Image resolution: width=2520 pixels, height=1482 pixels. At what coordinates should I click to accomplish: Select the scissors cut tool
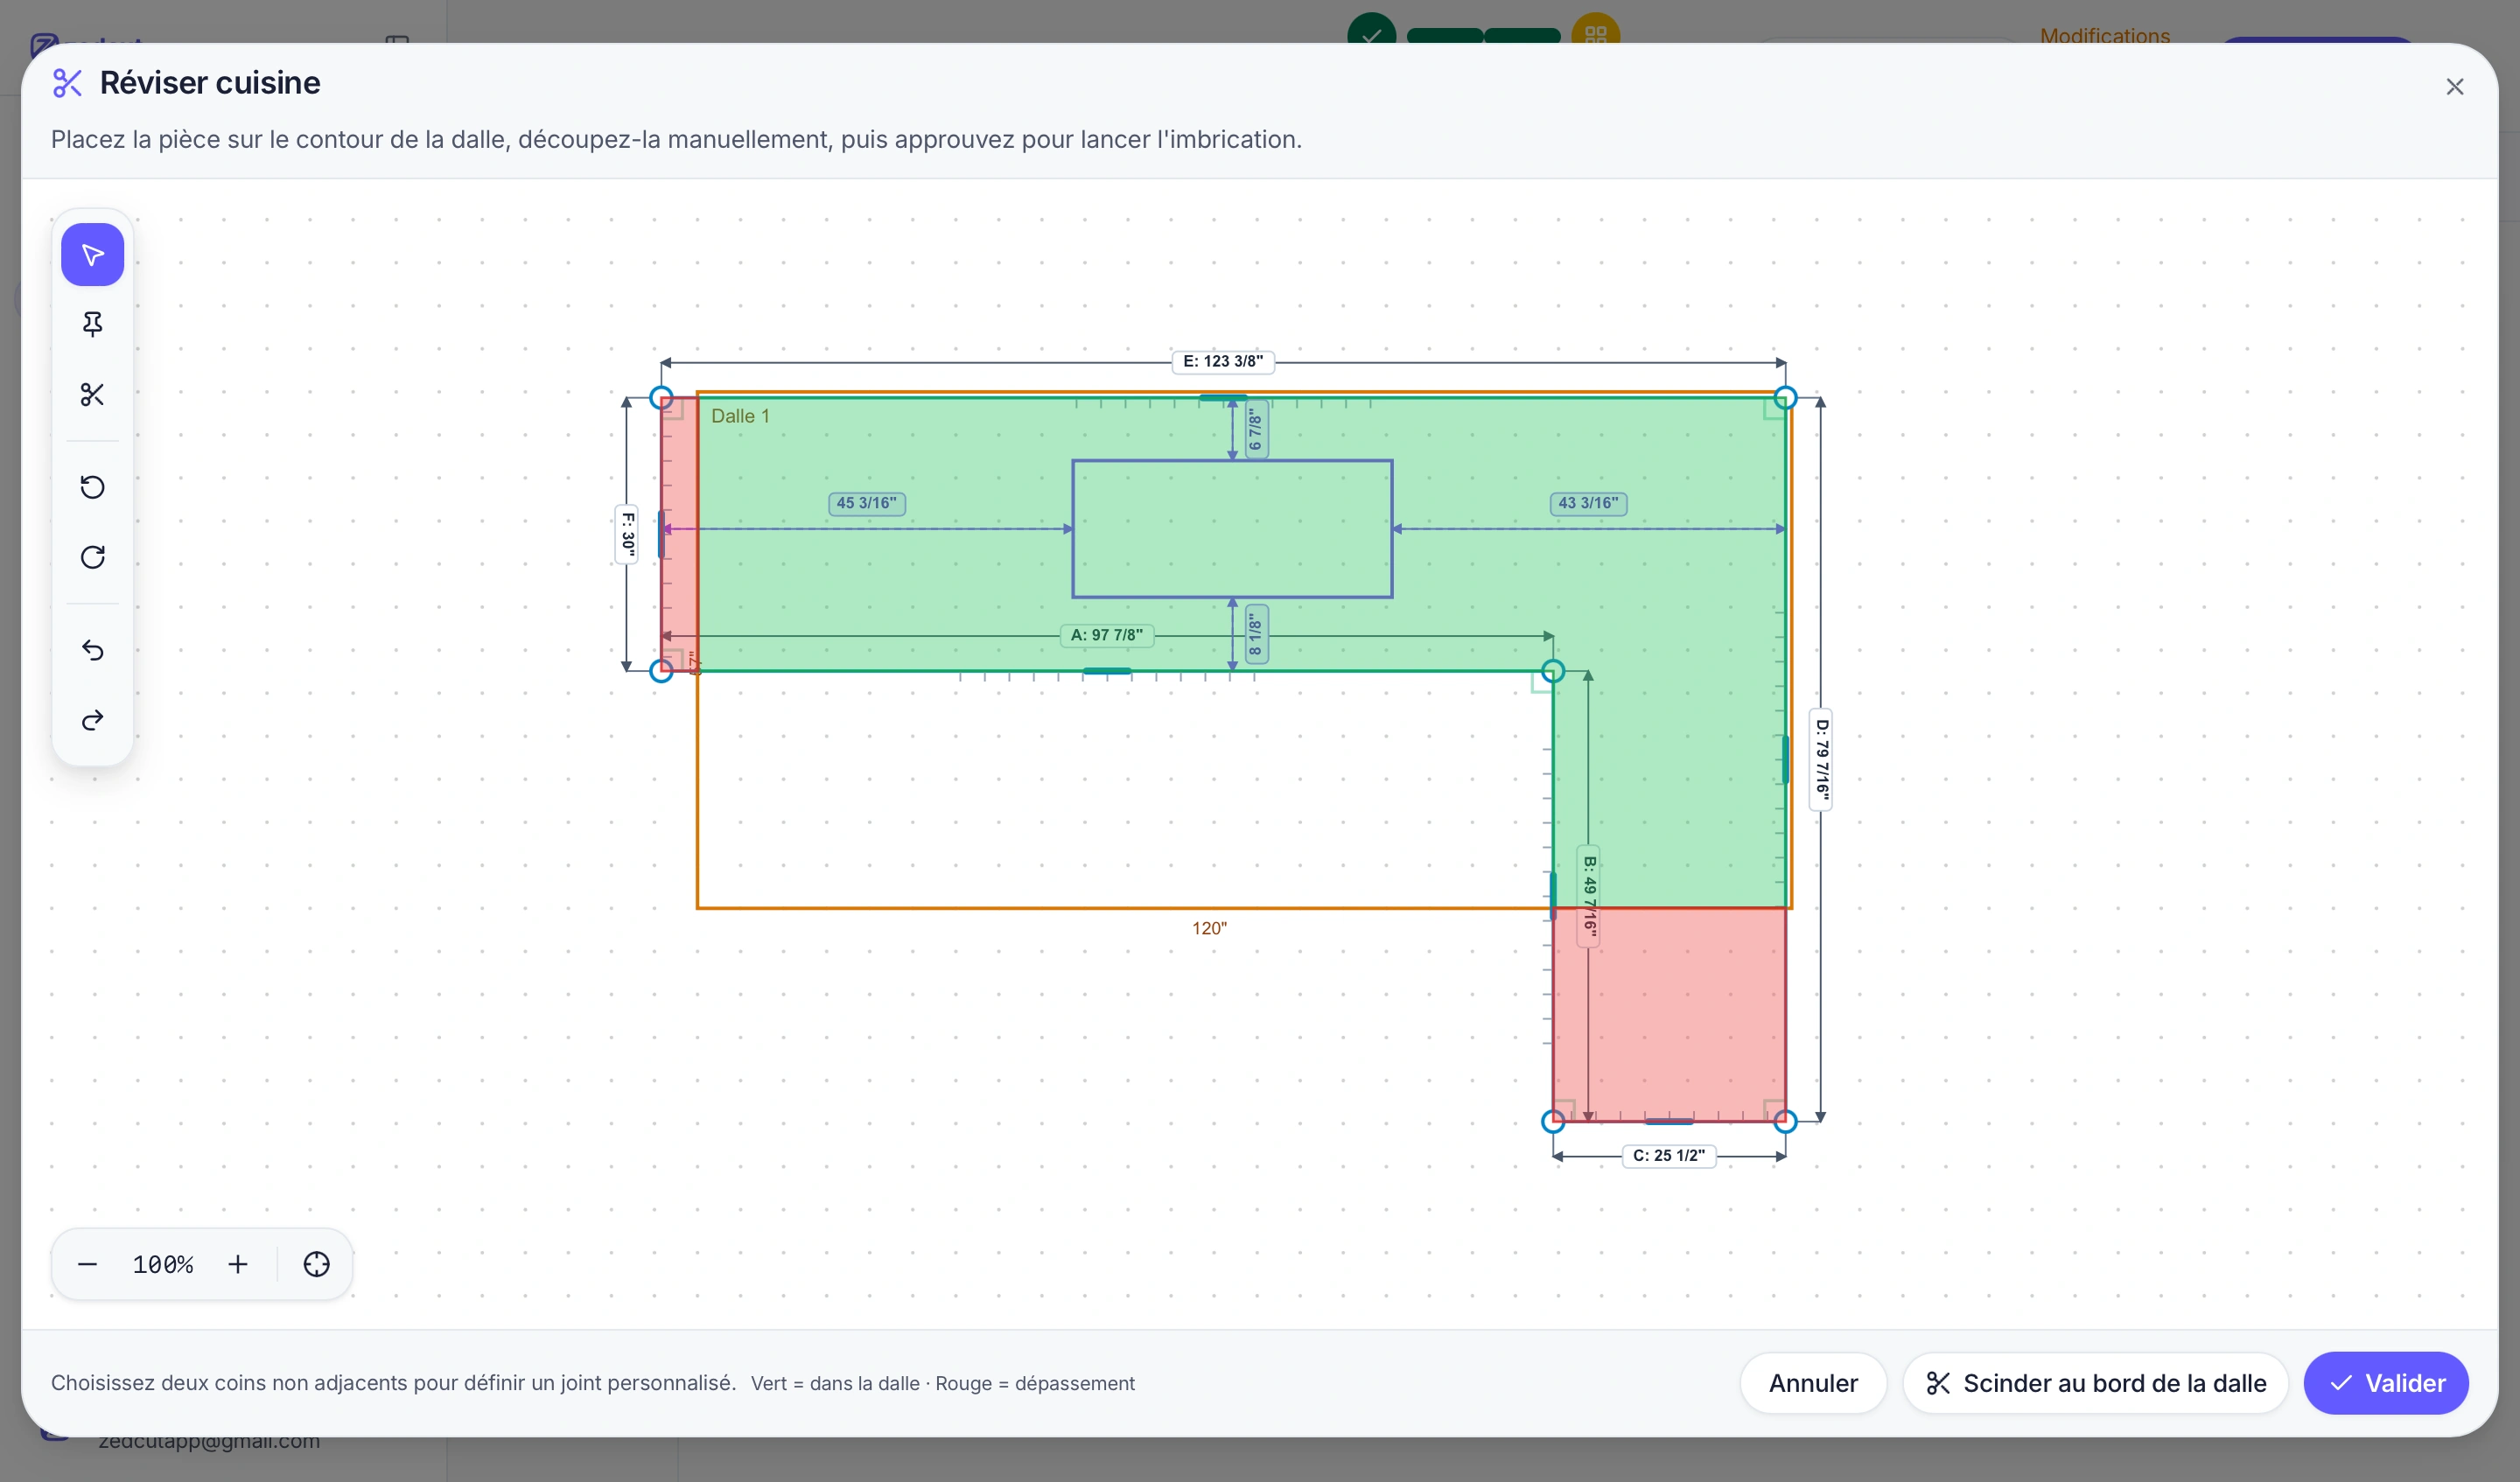pos(92,395)
